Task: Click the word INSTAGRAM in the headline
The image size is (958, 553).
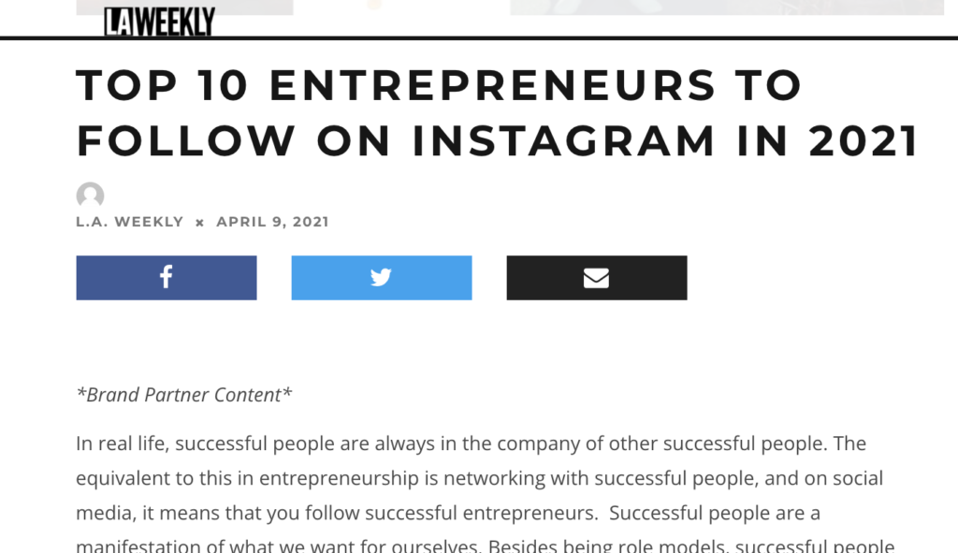Action: coord(559,141)
